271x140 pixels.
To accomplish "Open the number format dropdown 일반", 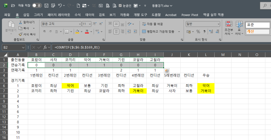I will coord(219,24).
